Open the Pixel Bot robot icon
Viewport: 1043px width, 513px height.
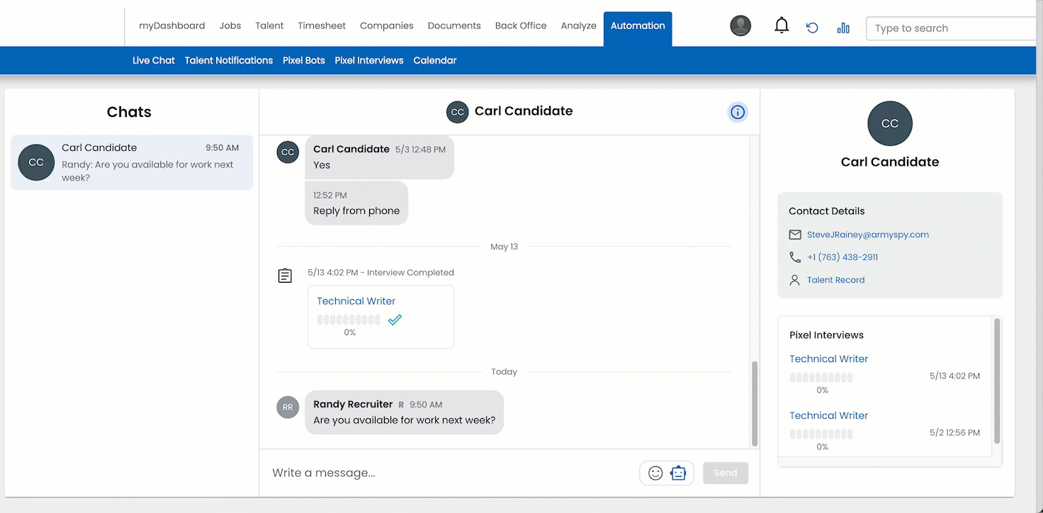point(678,473)
